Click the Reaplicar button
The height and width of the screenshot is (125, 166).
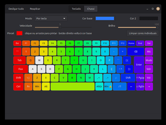tap(35, 9)
